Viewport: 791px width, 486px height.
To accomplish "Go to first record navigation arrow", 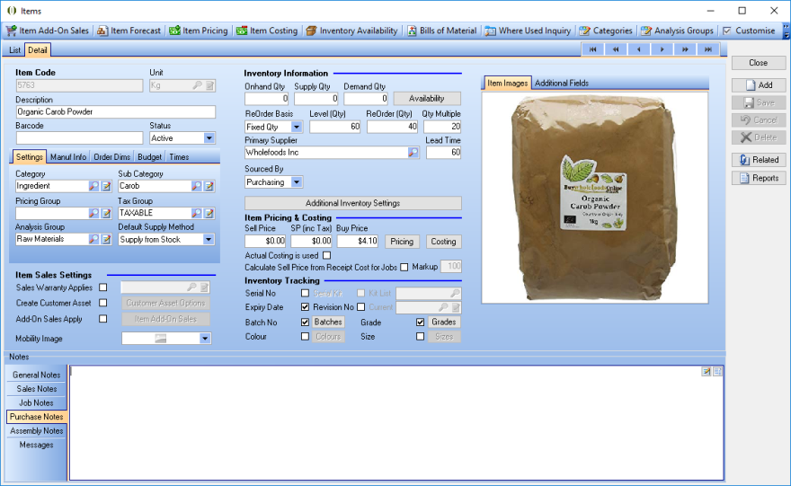I will pyautogui.click(x=592, y=49).
